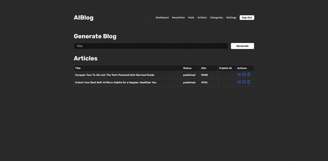The width and height of the screenshot is (328, 161).
Task: Click the Generate button
Action: [x=242, y=46]
